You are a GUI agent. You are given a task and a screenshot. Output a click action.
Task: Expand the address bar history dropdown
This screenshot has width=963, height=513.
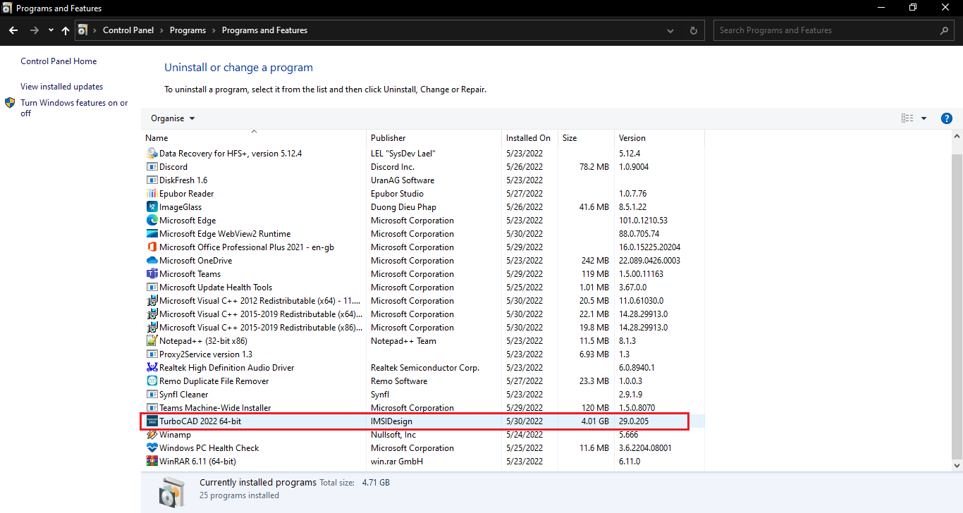pyautogui.click(x=670, y=30)
